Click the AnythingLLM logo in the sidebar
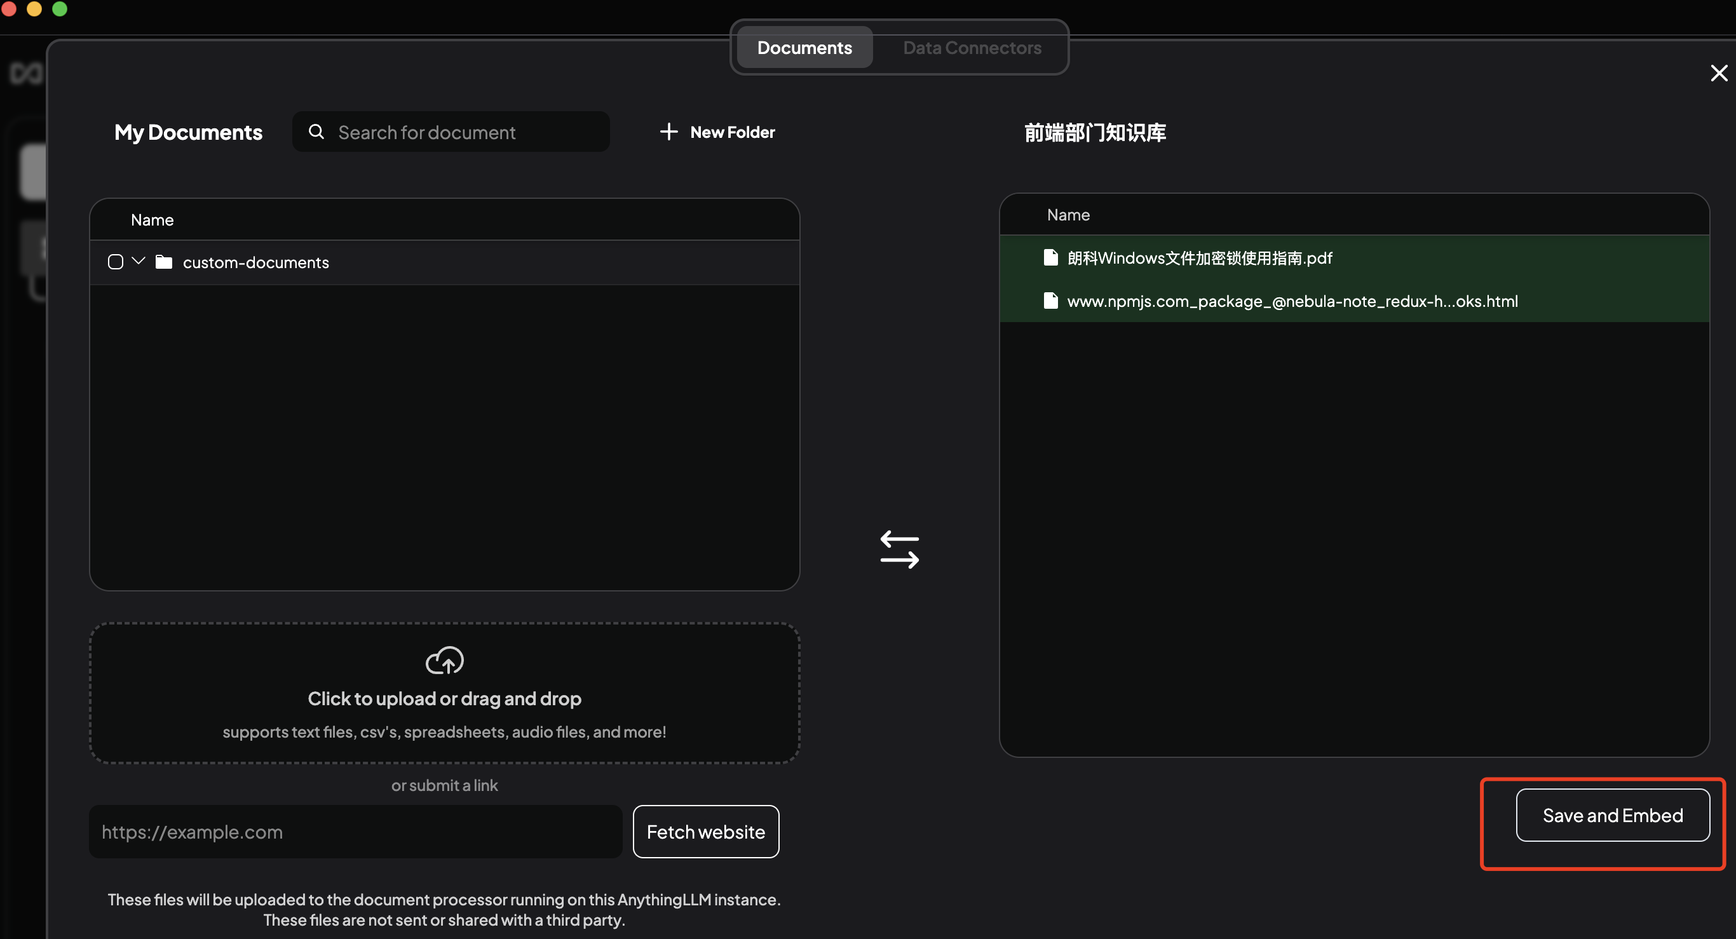 point(26,73)
